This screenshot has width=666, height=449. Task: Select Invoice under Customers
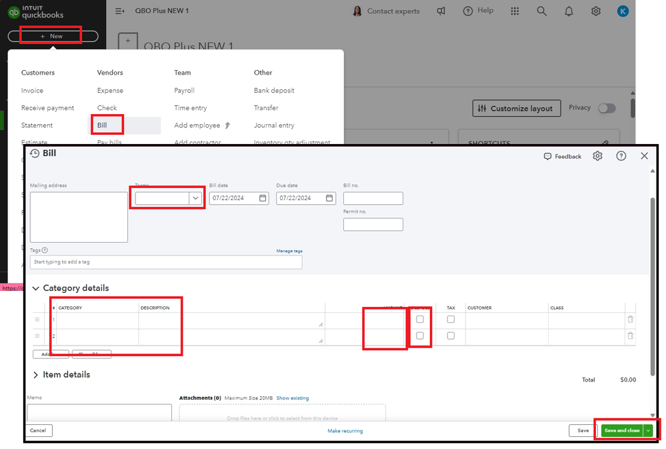pos(32,91)
